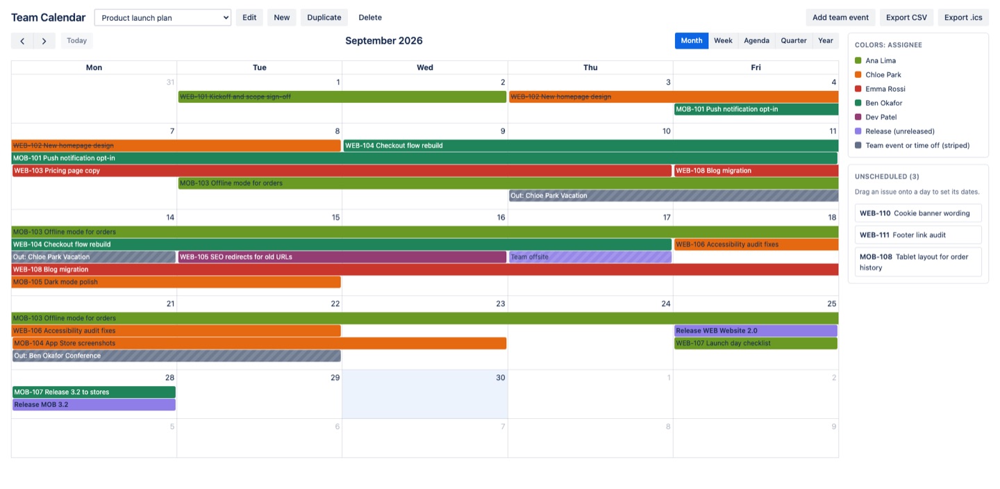Viewport: 1000px width, 489px height.
Task: Export calendar as CSV
Action: pyautogui.click(x=906, y=17)
